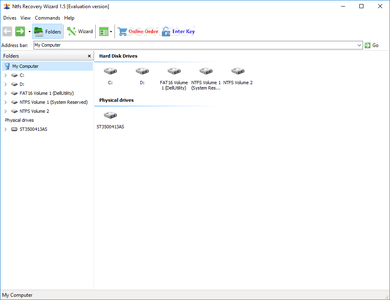
Task: Click Physical drives label in folder tree
Action: (19, 120)
